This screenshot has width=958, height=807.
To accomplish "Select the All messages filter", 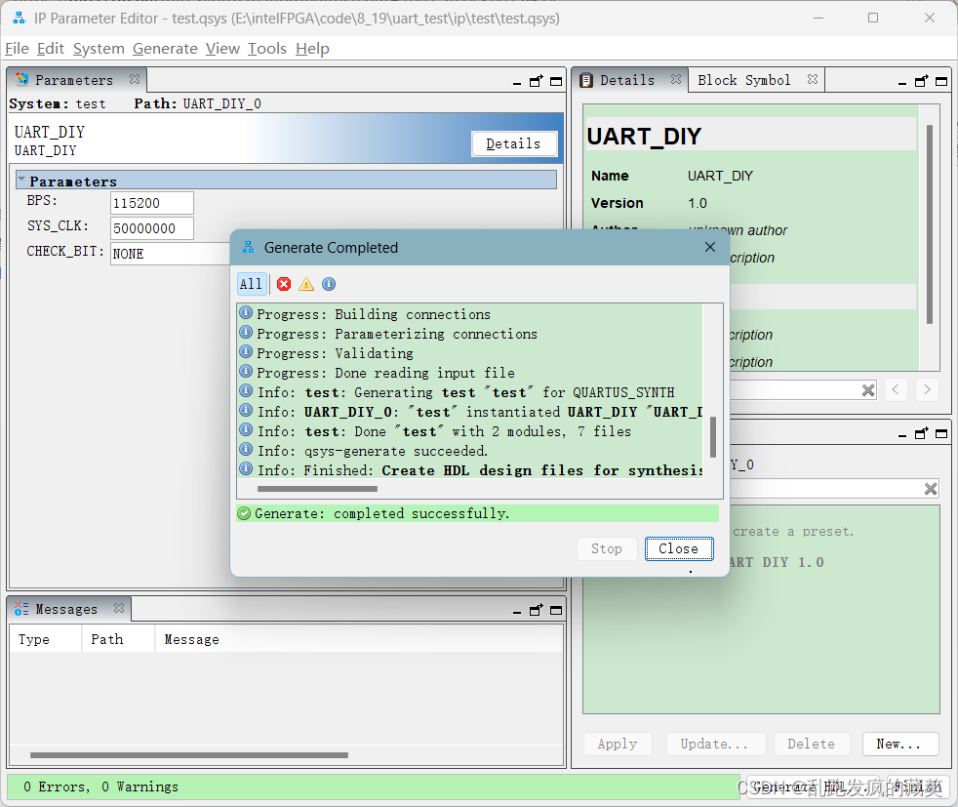I will tap(251, 284).
